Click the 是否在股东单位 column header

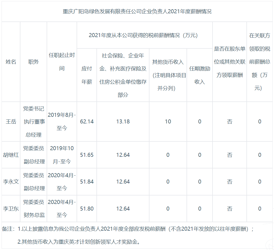(x=230, y=62)
